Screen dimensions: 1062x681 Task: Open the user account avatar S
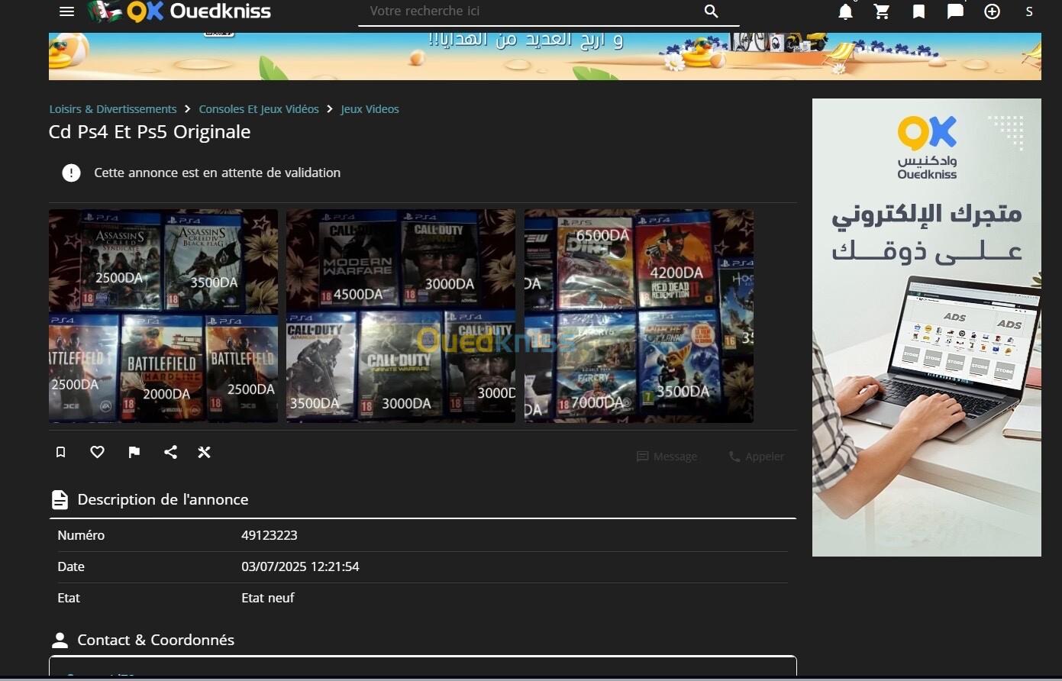click(x=1028, y=11)
